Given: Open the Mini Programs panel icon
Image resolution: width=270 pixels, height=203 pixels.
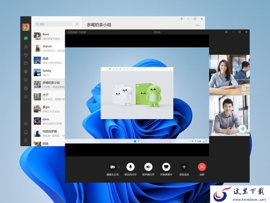Looking at the screenshot, I should (26, 124).
